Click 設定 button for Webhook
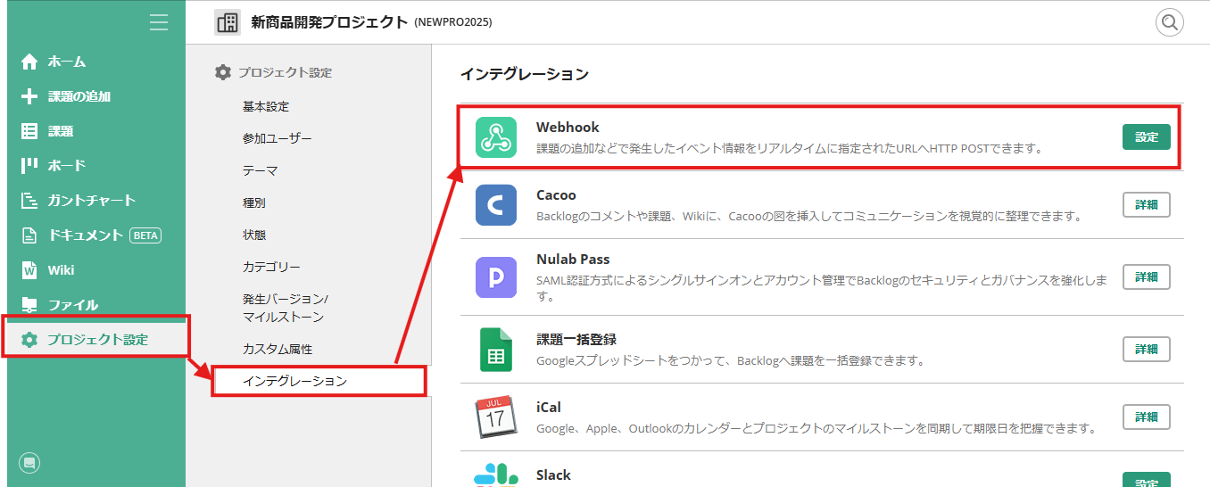This screenshot has height=487, width=1210. [x=1146, y=137]
